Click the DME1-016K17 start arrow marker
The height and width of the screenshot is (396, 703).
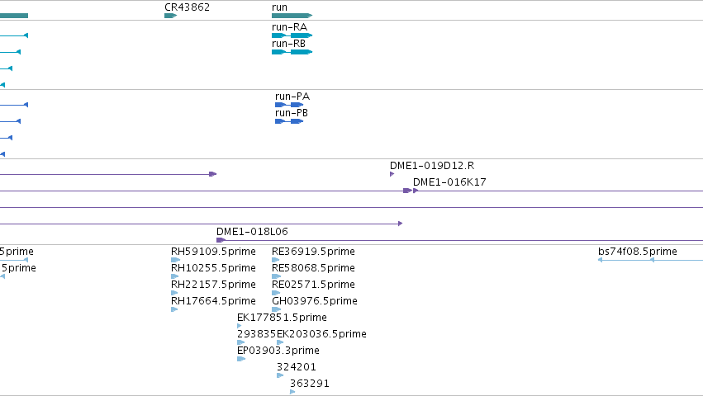click(x=416, y=191)
